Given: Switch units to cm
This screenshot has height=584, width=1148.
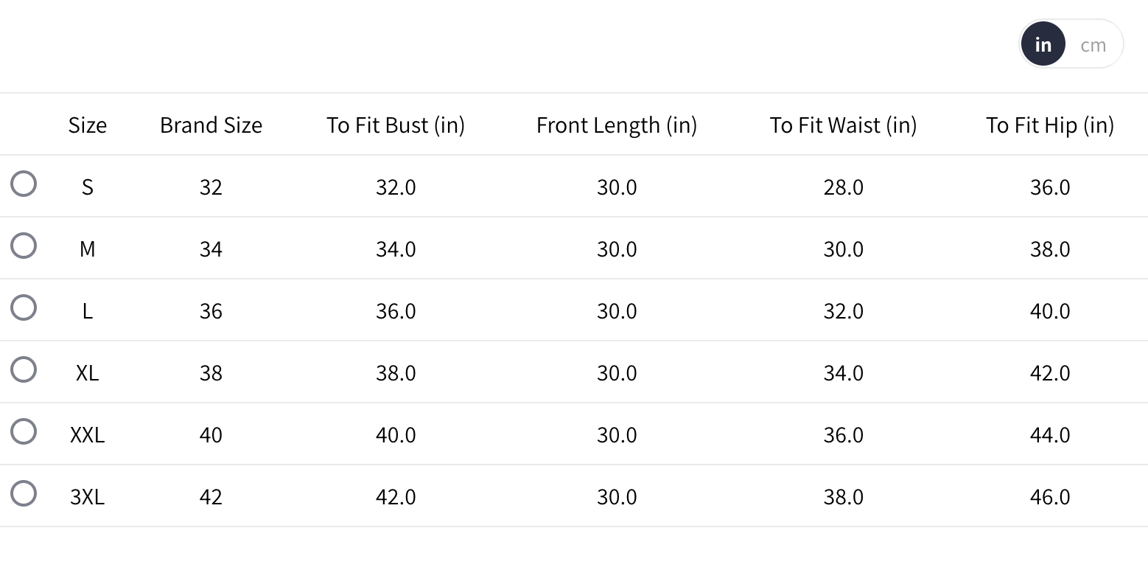Looking at the screenshot, I should [x=1093, y=45].
